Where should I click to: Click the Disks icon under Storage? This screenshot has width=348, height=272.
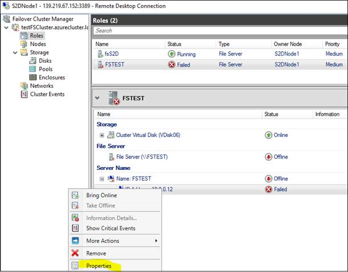click(33, 61)
